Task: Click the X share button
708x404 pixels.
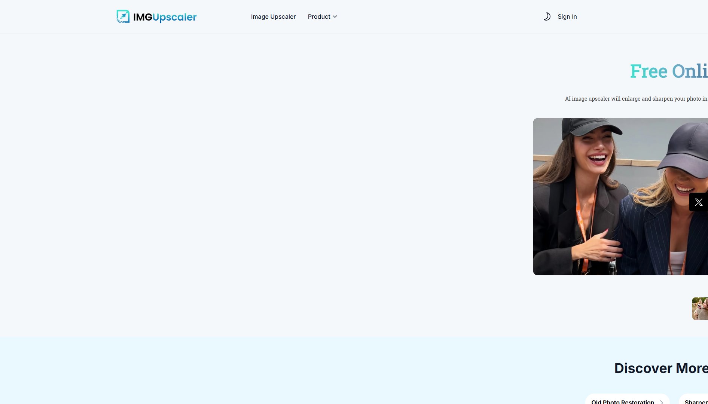Action: [698, 202]
